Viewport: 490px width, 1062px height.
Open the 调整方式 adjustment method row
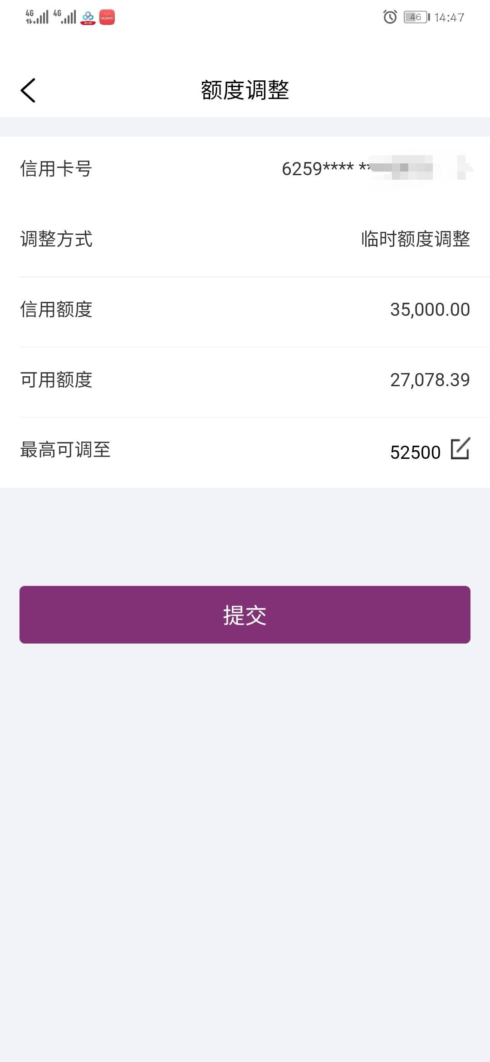(x=245, y=239)
